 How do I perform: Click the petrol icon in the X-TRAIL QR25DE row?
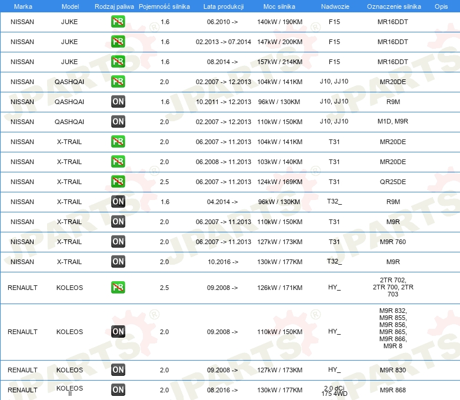click(x=118, y=181)
